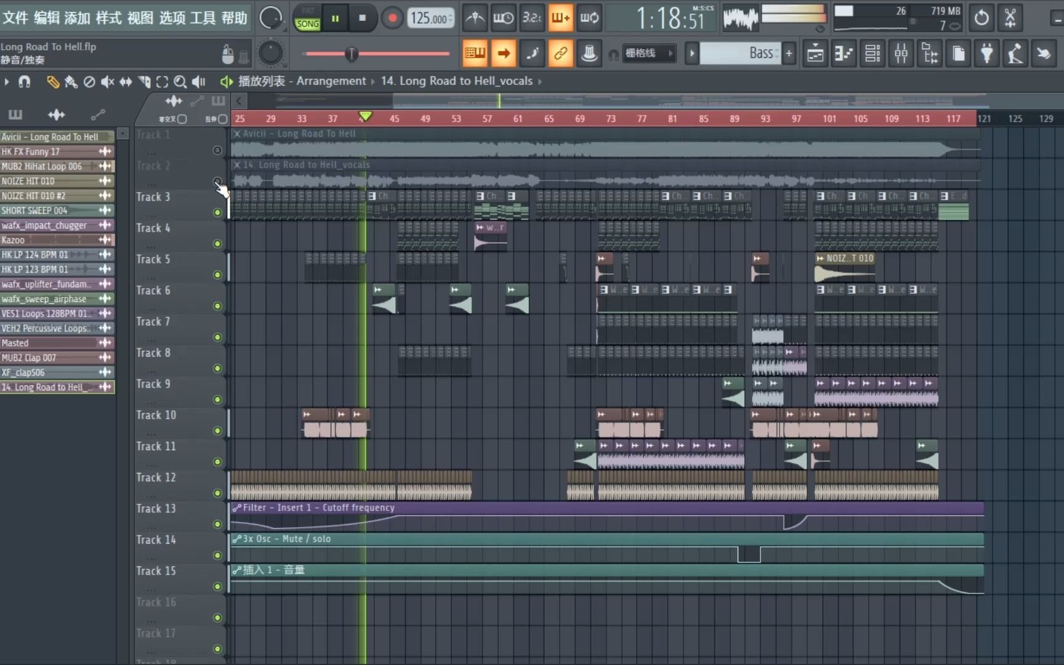Open the Channel rack icon
This screenshot has width=1064, height=665.
click(873, 54)
